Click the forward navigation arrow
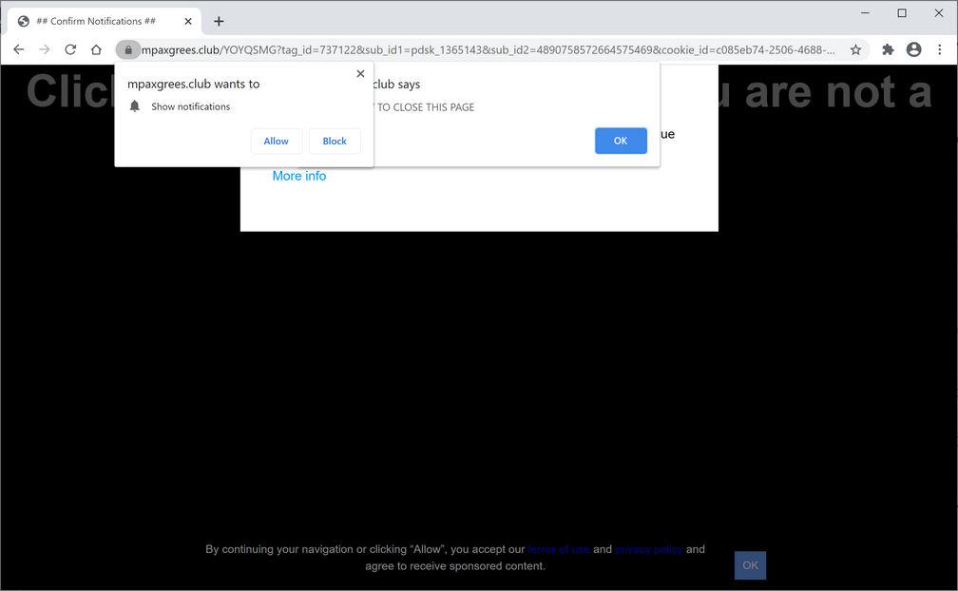 (x=45, y=48)
